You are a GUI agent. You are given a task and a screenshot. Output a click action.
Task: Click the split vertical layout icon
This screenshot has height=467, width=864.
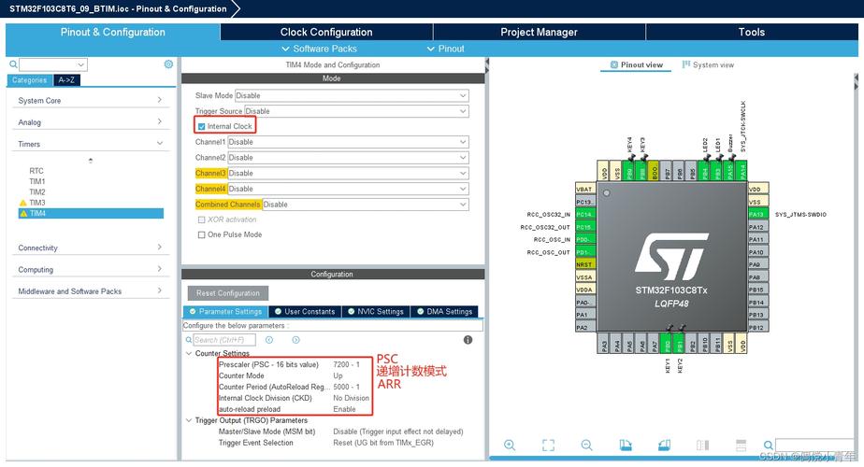click(702, 445)
